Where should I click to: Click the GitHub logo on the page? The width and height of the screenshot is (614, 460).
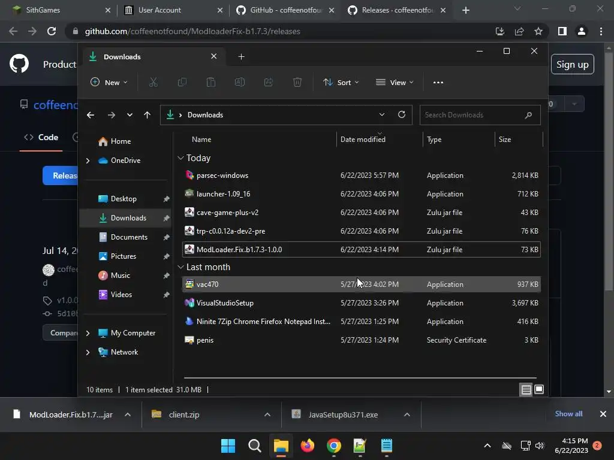pyautogui.click(x=19, y=63)
